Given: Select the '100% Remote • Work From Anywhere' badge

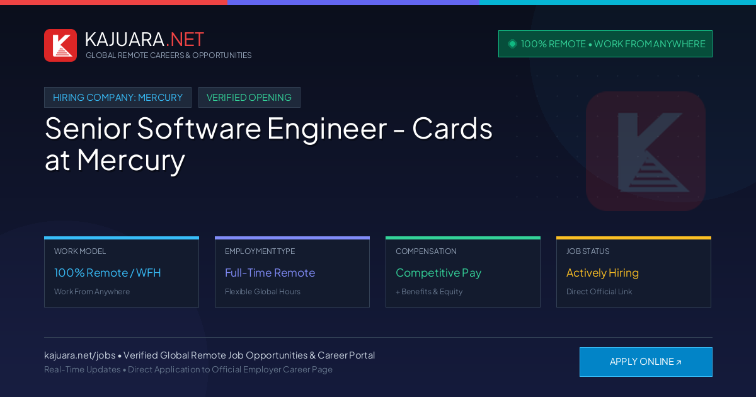Looking at the screenshot, I should 605,44.
